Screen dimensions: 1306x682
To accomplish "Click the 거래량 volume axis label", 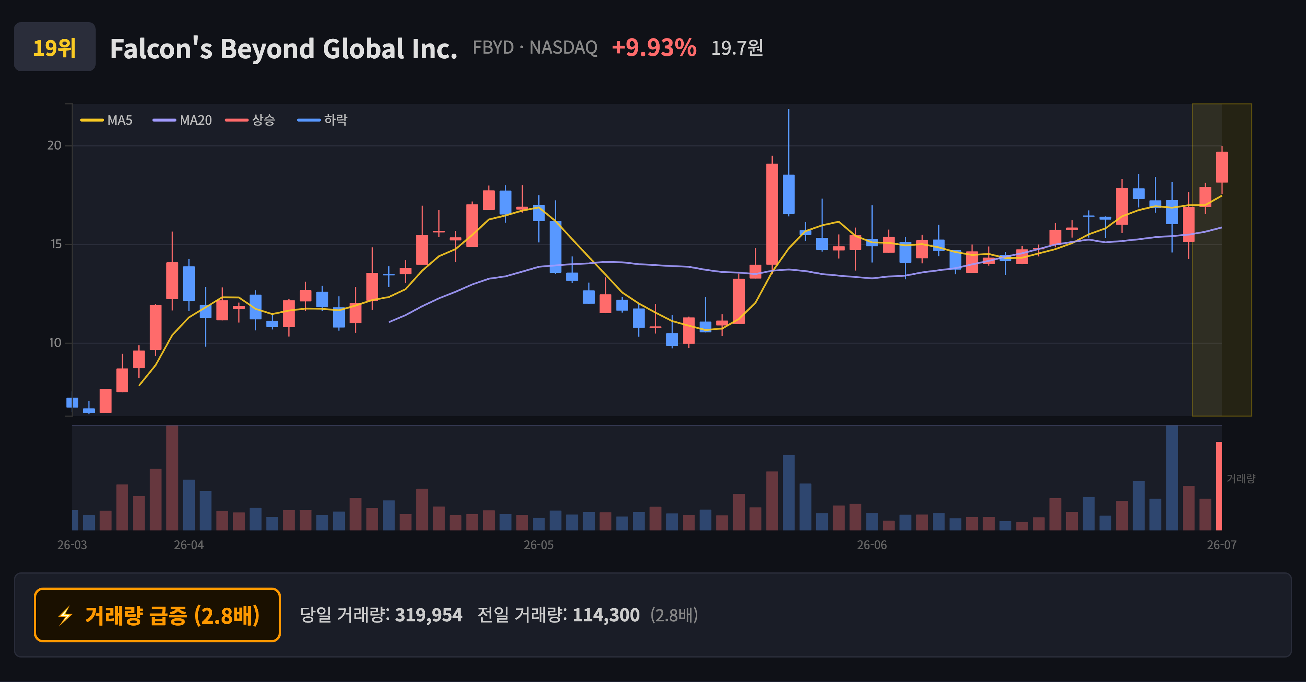I will [1241, 478].
